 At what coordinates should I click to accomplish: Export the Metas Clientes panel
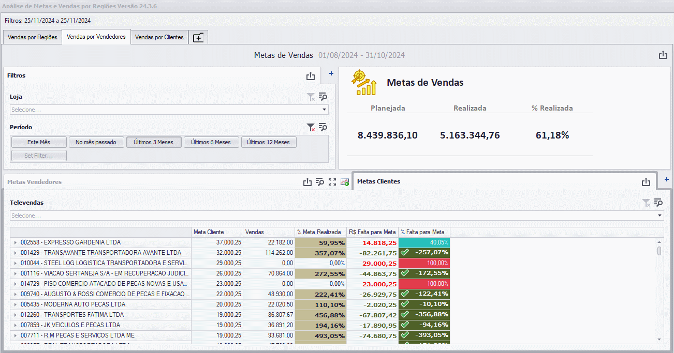pyautogui.click(x=646, y=182)
